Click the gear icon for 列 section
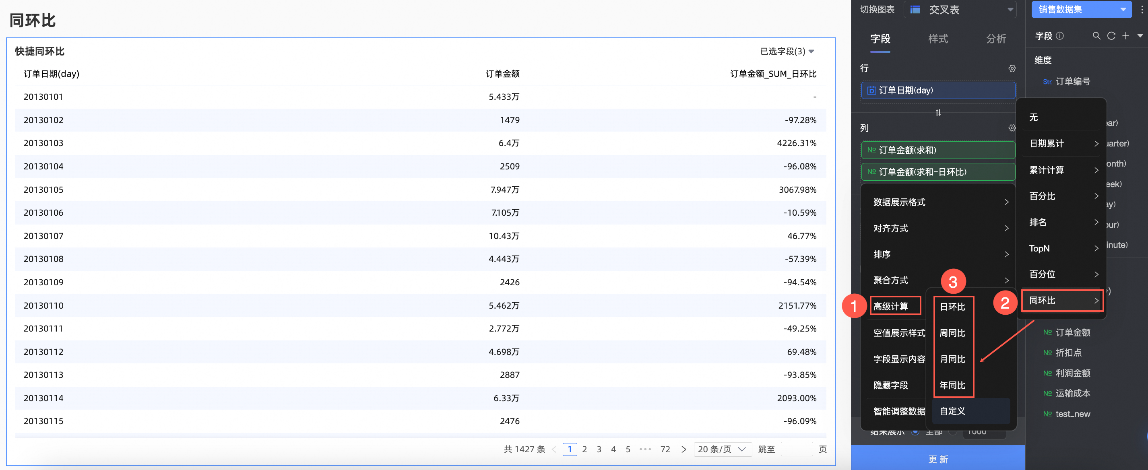The image size is (1148, 470). (1012, 128)
